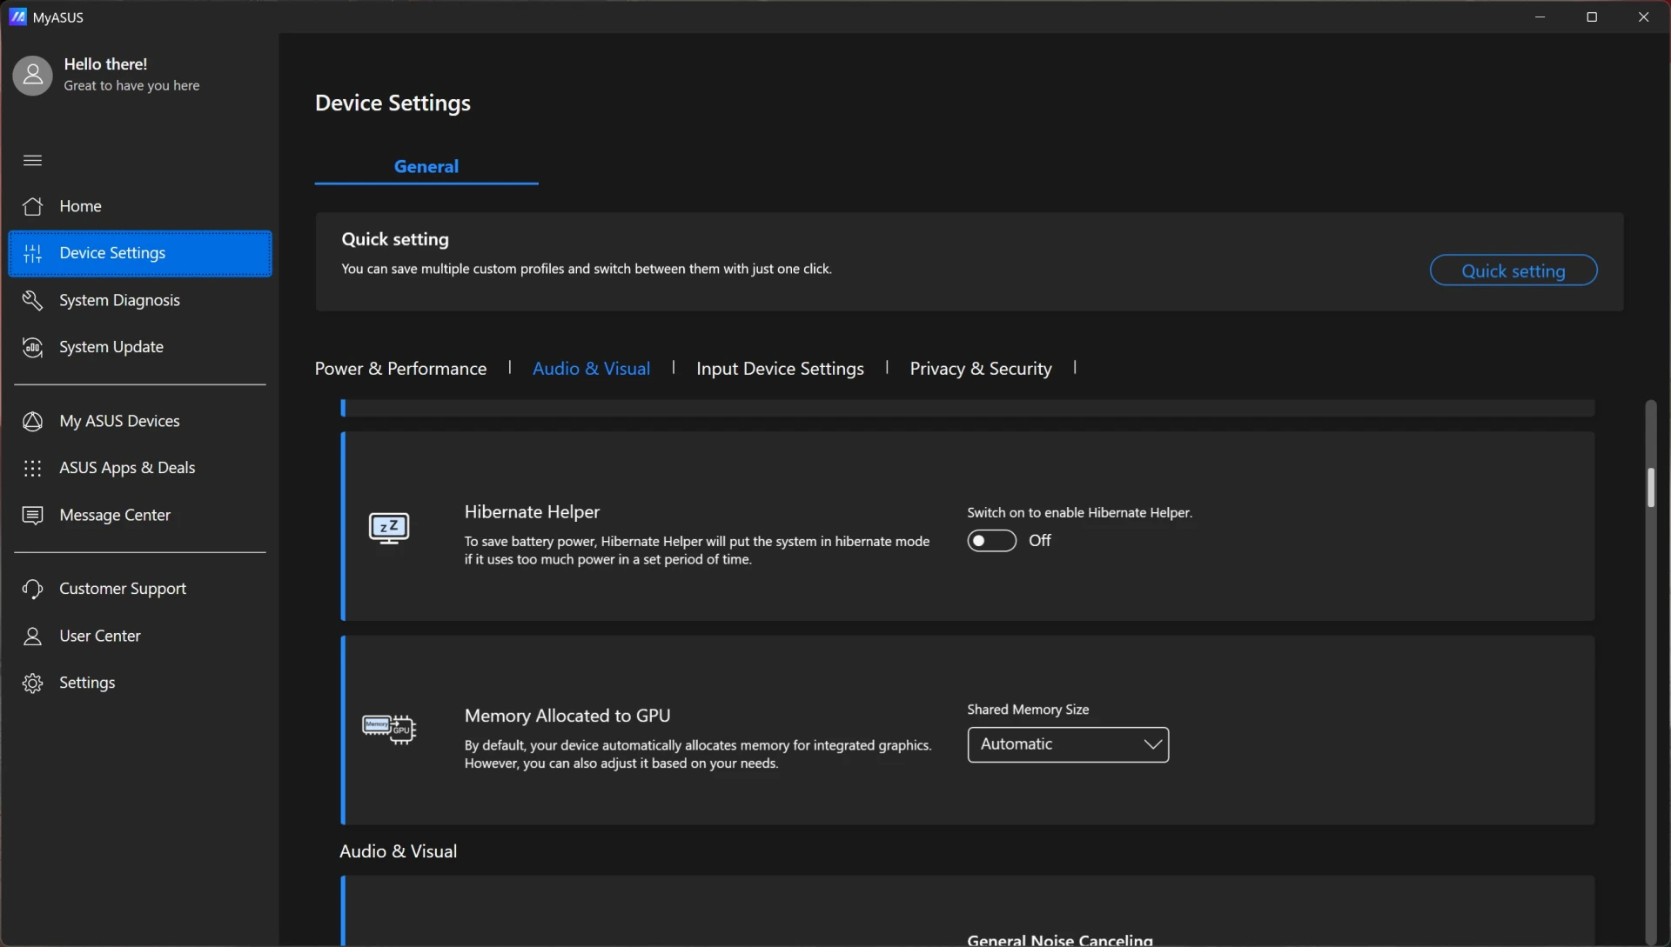
Task: Minimize the MyASUS window
Action: pyautogui.click(x=1540, y=17)
